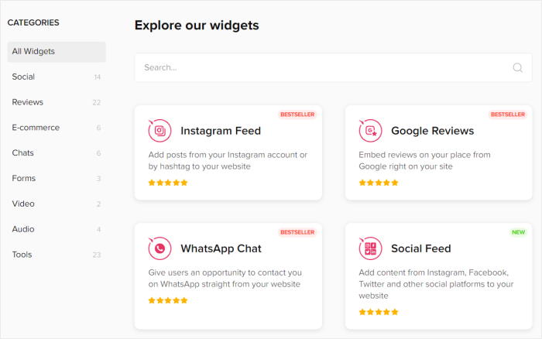This screenshot has height=339, width=542.
Task: Open the Social category
Action: click(57, 77)
